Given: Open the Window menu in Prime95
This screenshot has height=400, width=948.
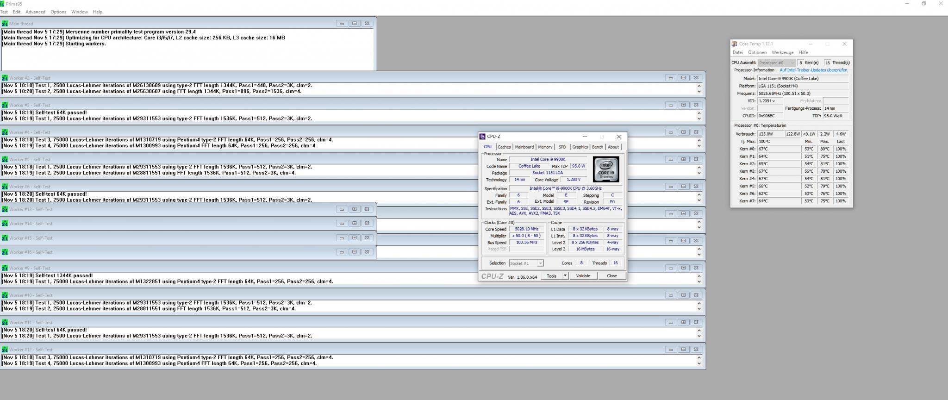Looking at the screenshot, I should pos(79,12).
